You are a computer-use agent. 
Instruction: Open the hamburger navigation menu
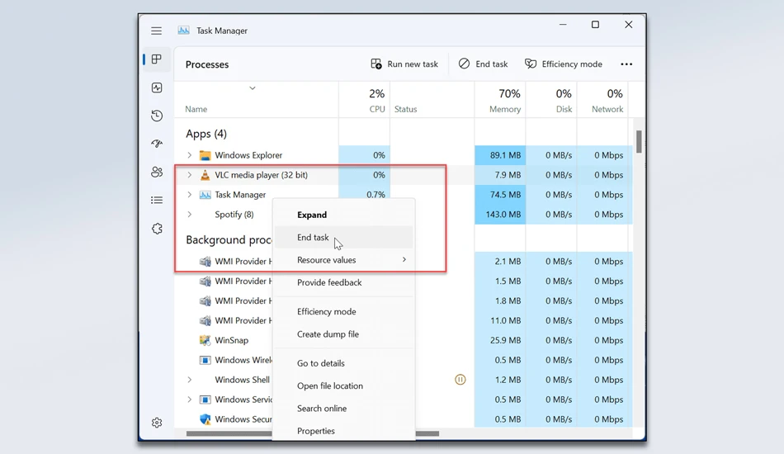point(157,31)
